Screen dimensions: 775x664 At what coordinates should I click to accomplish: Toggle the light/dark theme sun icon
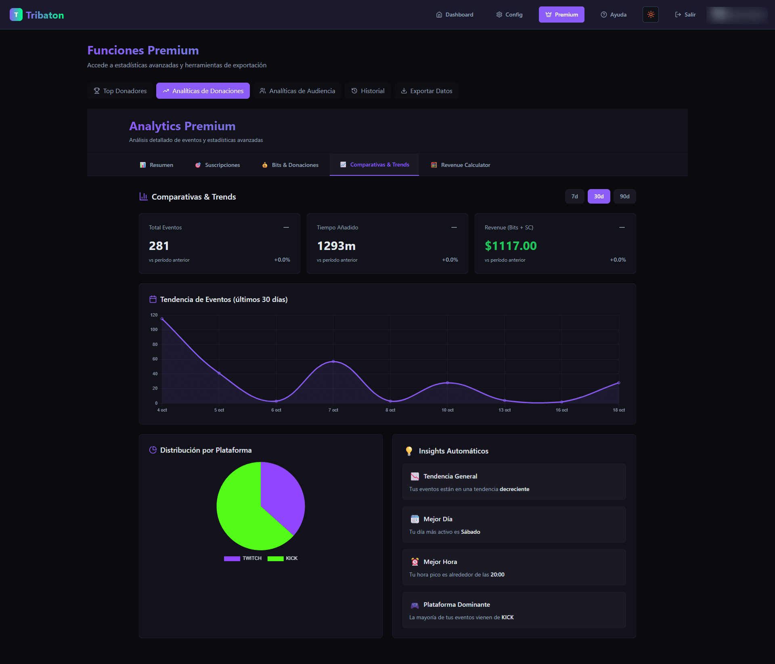pyautogui.click(x=650, y=15)
